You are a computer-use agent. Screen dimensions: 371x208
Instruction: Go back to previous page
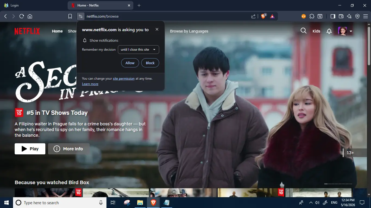[x=5, y=16]
